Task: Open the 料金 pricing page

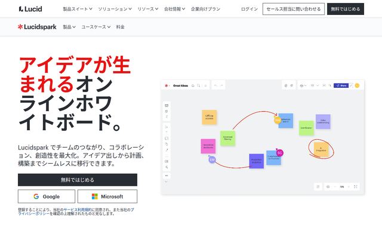Action: [x=120, y=27]
